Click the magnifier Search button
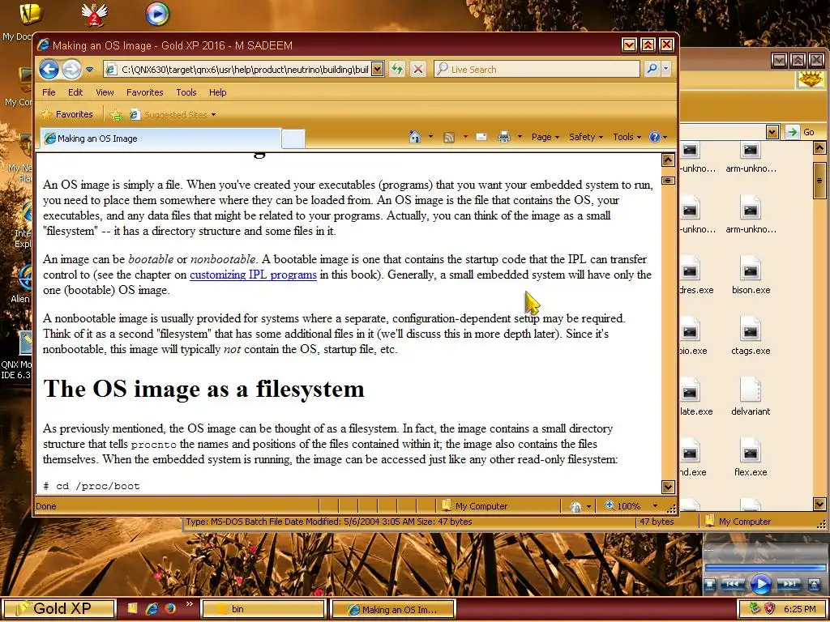Screen dimensions: 830x622 (652, 69)
